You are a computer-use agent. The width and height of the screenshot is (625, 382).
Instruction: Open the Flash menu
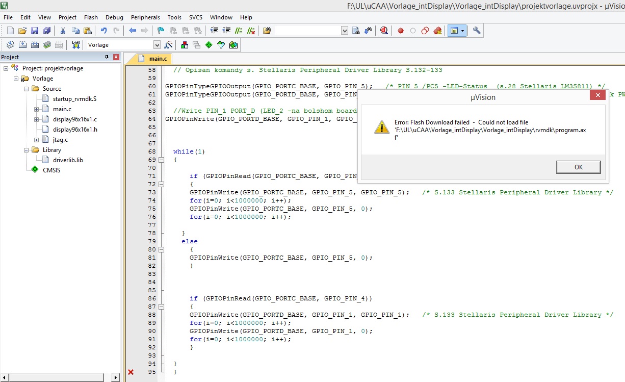(91, 17)
